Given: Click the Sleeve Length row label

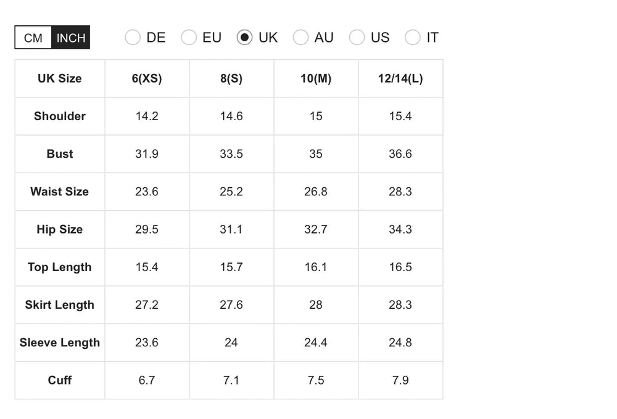Looking at the screenshot, I should (x=60, y=343).
